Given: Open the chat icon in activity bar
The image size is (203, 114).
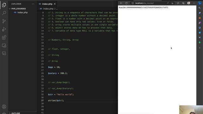Looking at the screenshot, I should (x=4, y=54).
